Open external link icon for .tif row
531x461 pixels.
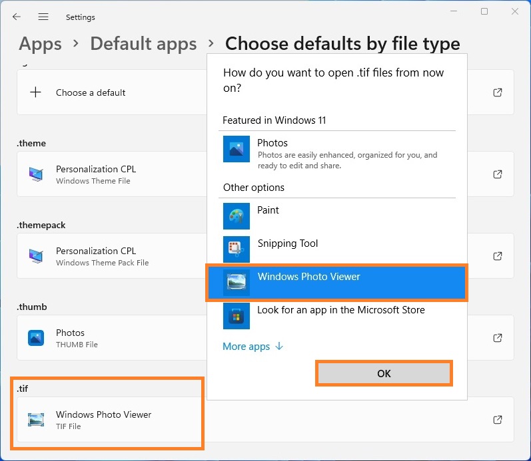point(498,420)
